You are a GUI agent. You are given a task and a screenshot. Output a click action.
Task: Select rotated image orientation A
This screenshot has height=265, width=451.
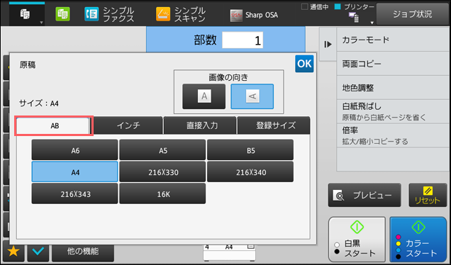(x=252, y=96)
